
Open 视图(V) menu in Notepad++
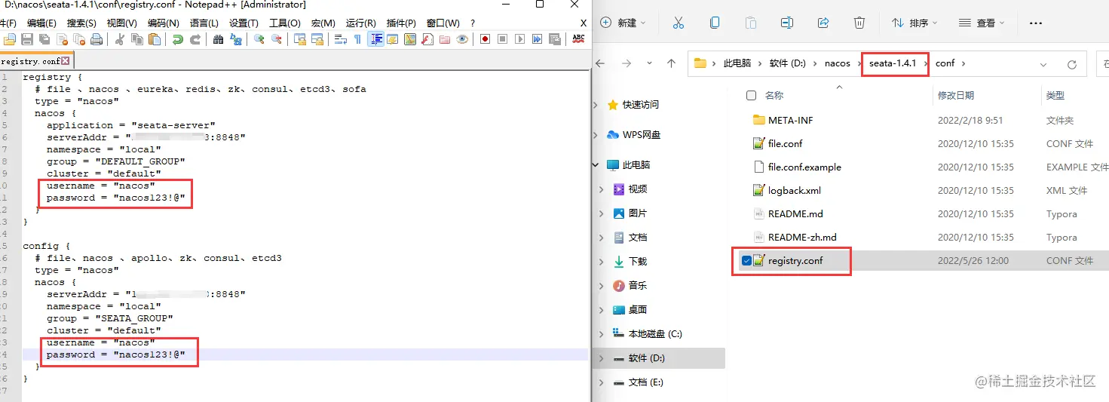121,23
